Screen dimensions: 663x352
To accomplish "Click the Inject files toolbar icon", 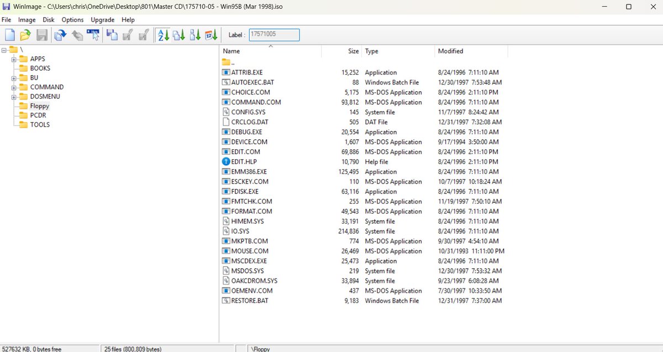I will (60, 35).
